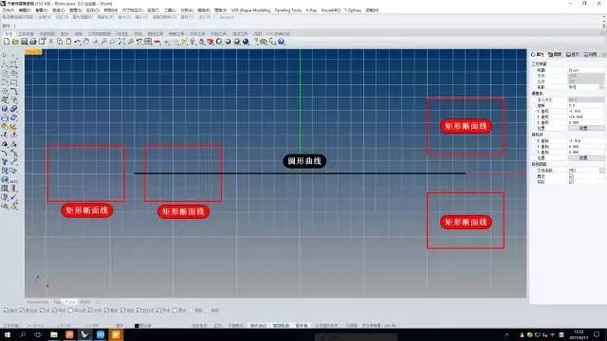Open the VSR Shape Modeling menu

point(250,10)
